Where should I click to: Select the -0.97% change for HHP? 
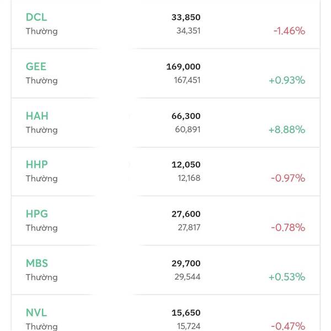tap(287, 178)
